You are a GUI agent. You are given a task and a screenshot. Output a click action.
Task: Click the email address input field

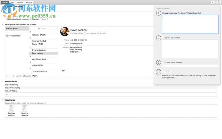(x=190, y=66)
